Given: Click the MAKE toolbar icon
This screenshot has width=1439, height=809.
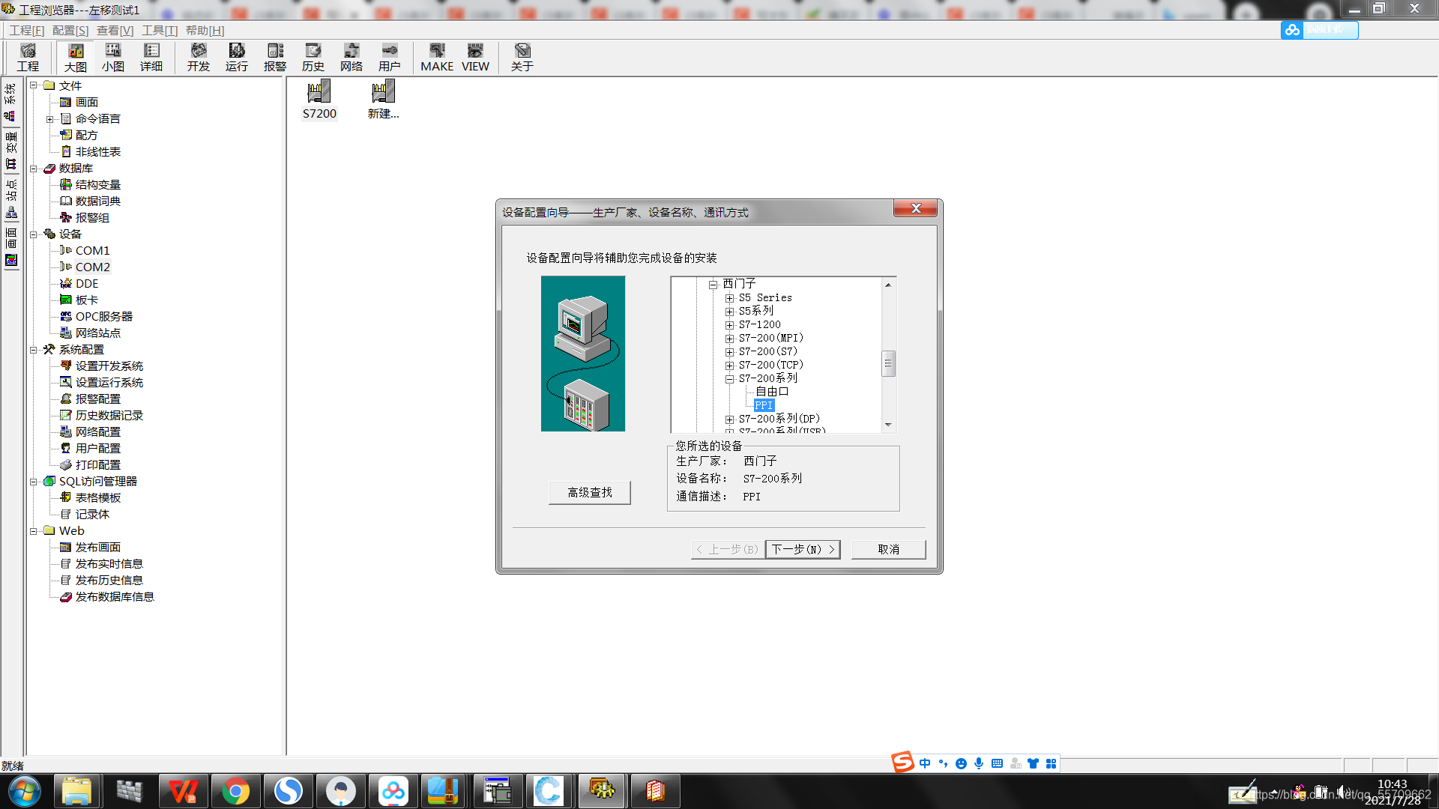Looking at the screenshot, I should [437, 57].
